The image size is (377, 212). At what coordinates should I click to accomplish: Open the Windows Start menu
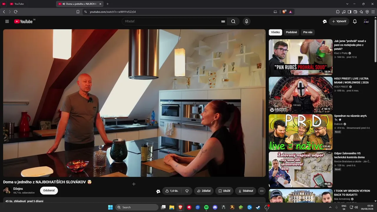point(110,207)
